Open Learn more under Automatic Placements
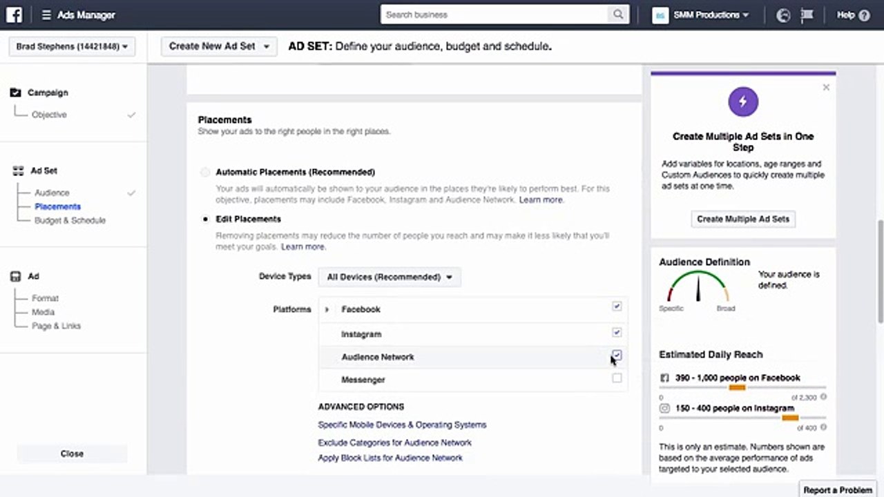884x497 pixels. (x=541, y=199)
